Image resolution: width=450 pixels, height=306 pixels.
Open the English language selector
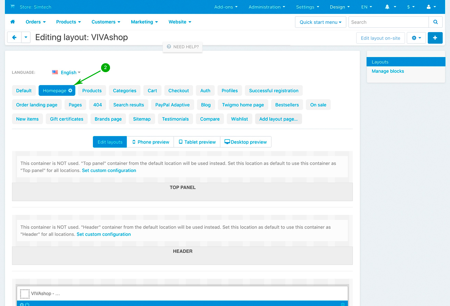[x=66, y=72]
